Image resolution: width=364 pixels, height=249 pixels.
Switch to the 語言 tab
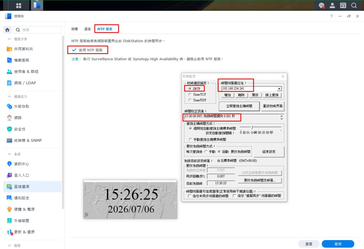point(87,29)
